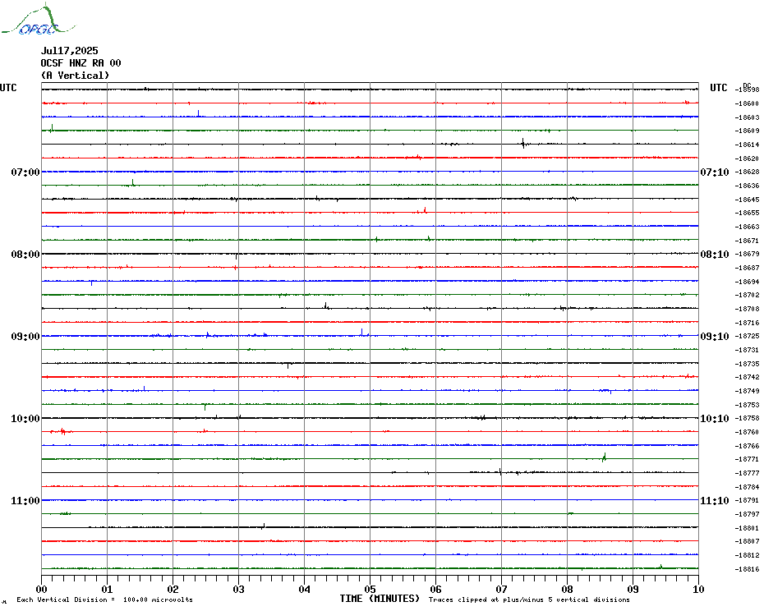The width and height of the screenshot is (764, 611).
Task: Select the DC offset value -18603
Action: pos(747,117)
